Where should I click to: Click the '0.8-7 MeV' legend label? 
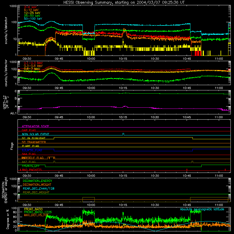coord(32,69)
